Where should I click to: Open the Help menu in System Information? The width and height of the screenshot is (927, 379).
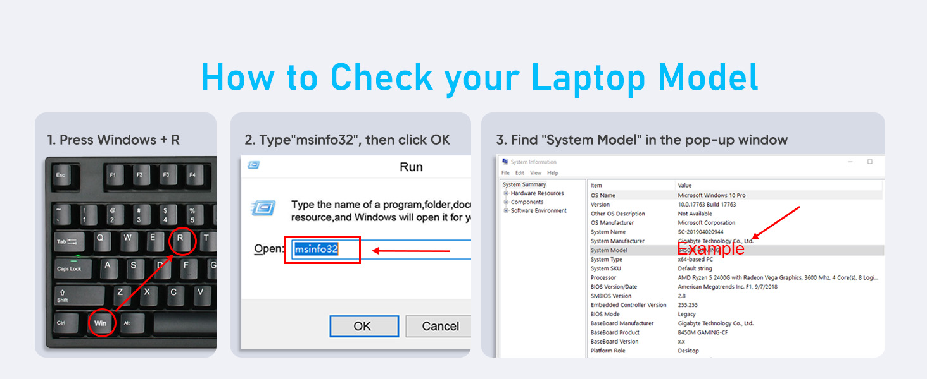[553, 172]
